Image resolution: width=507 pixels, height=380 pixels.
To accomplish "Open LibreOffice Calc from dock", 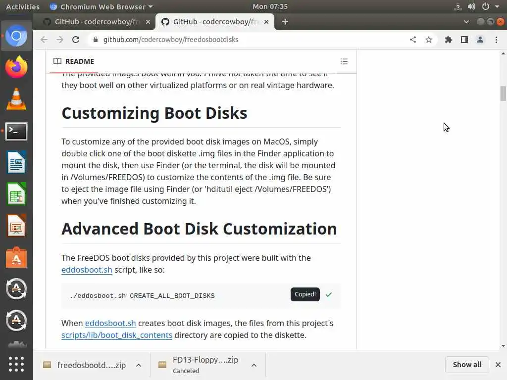I will (16, 194).
